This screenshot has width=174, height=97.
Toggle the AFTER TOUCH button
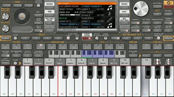pos(39,5)
